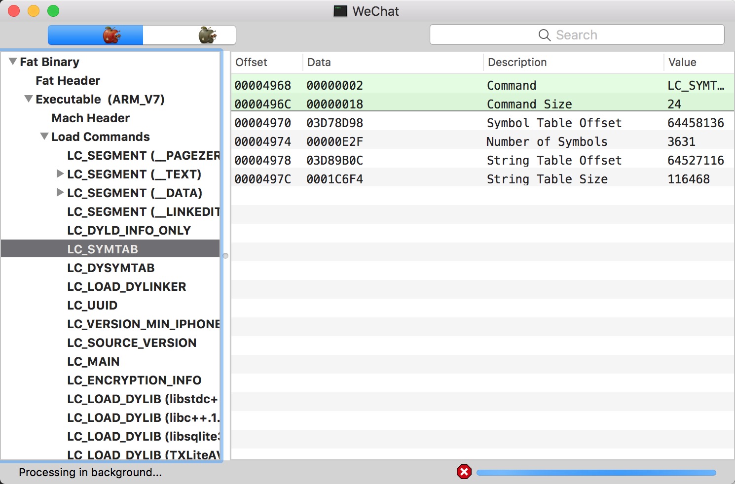Select offset cell 0000497C
735x484 pixels.
[x=263, y=179]
